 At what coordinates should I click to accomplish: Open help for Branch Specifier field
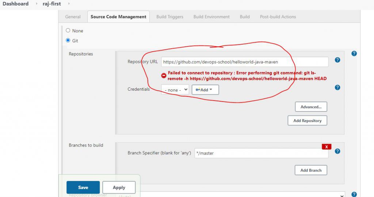(337, 151)
